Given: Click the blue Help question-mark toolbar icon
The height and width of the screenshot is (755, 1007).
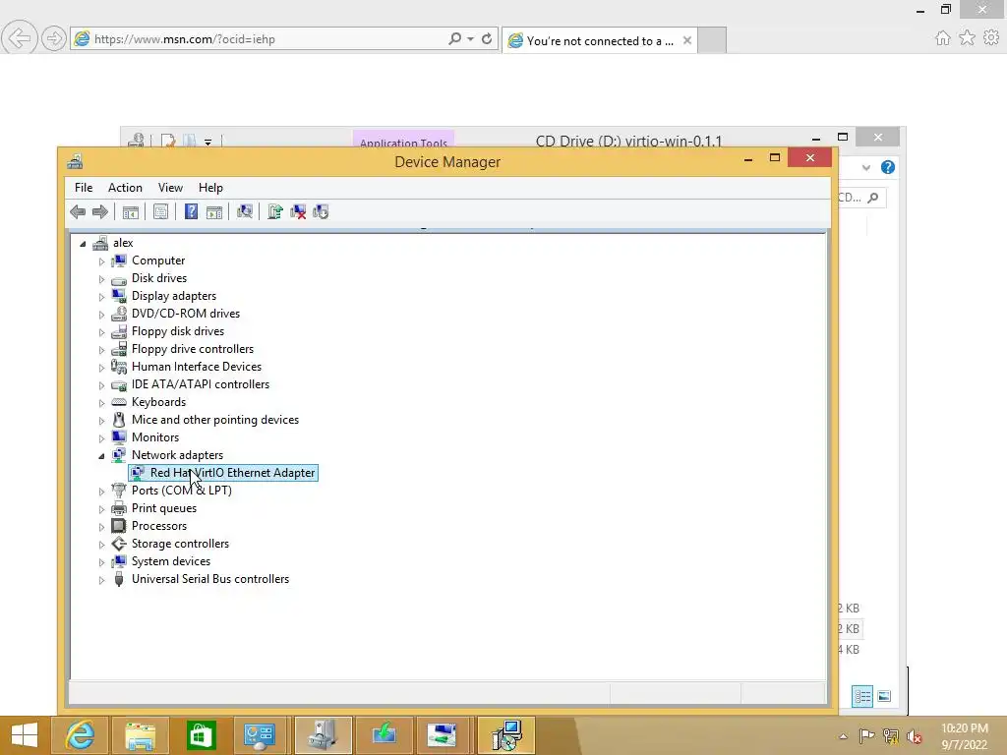Looking at the screenshot, I should pyautogui.click(x=191, y=211).
